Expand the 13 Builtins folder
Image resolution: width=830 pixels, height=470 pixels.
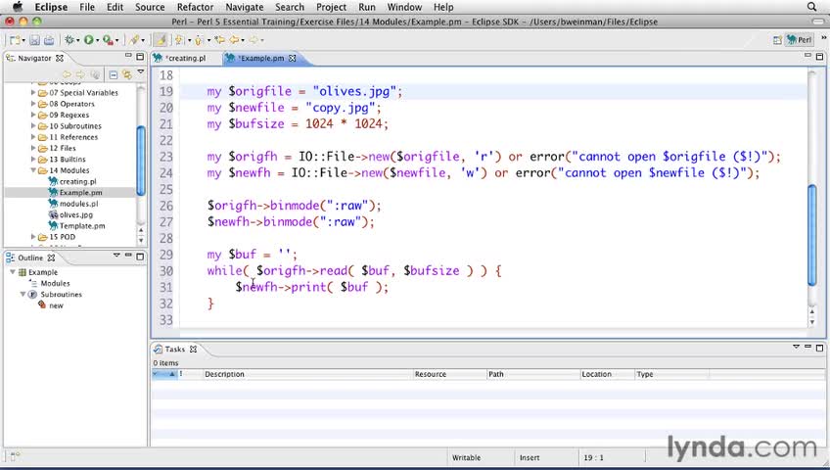point(33,160)
